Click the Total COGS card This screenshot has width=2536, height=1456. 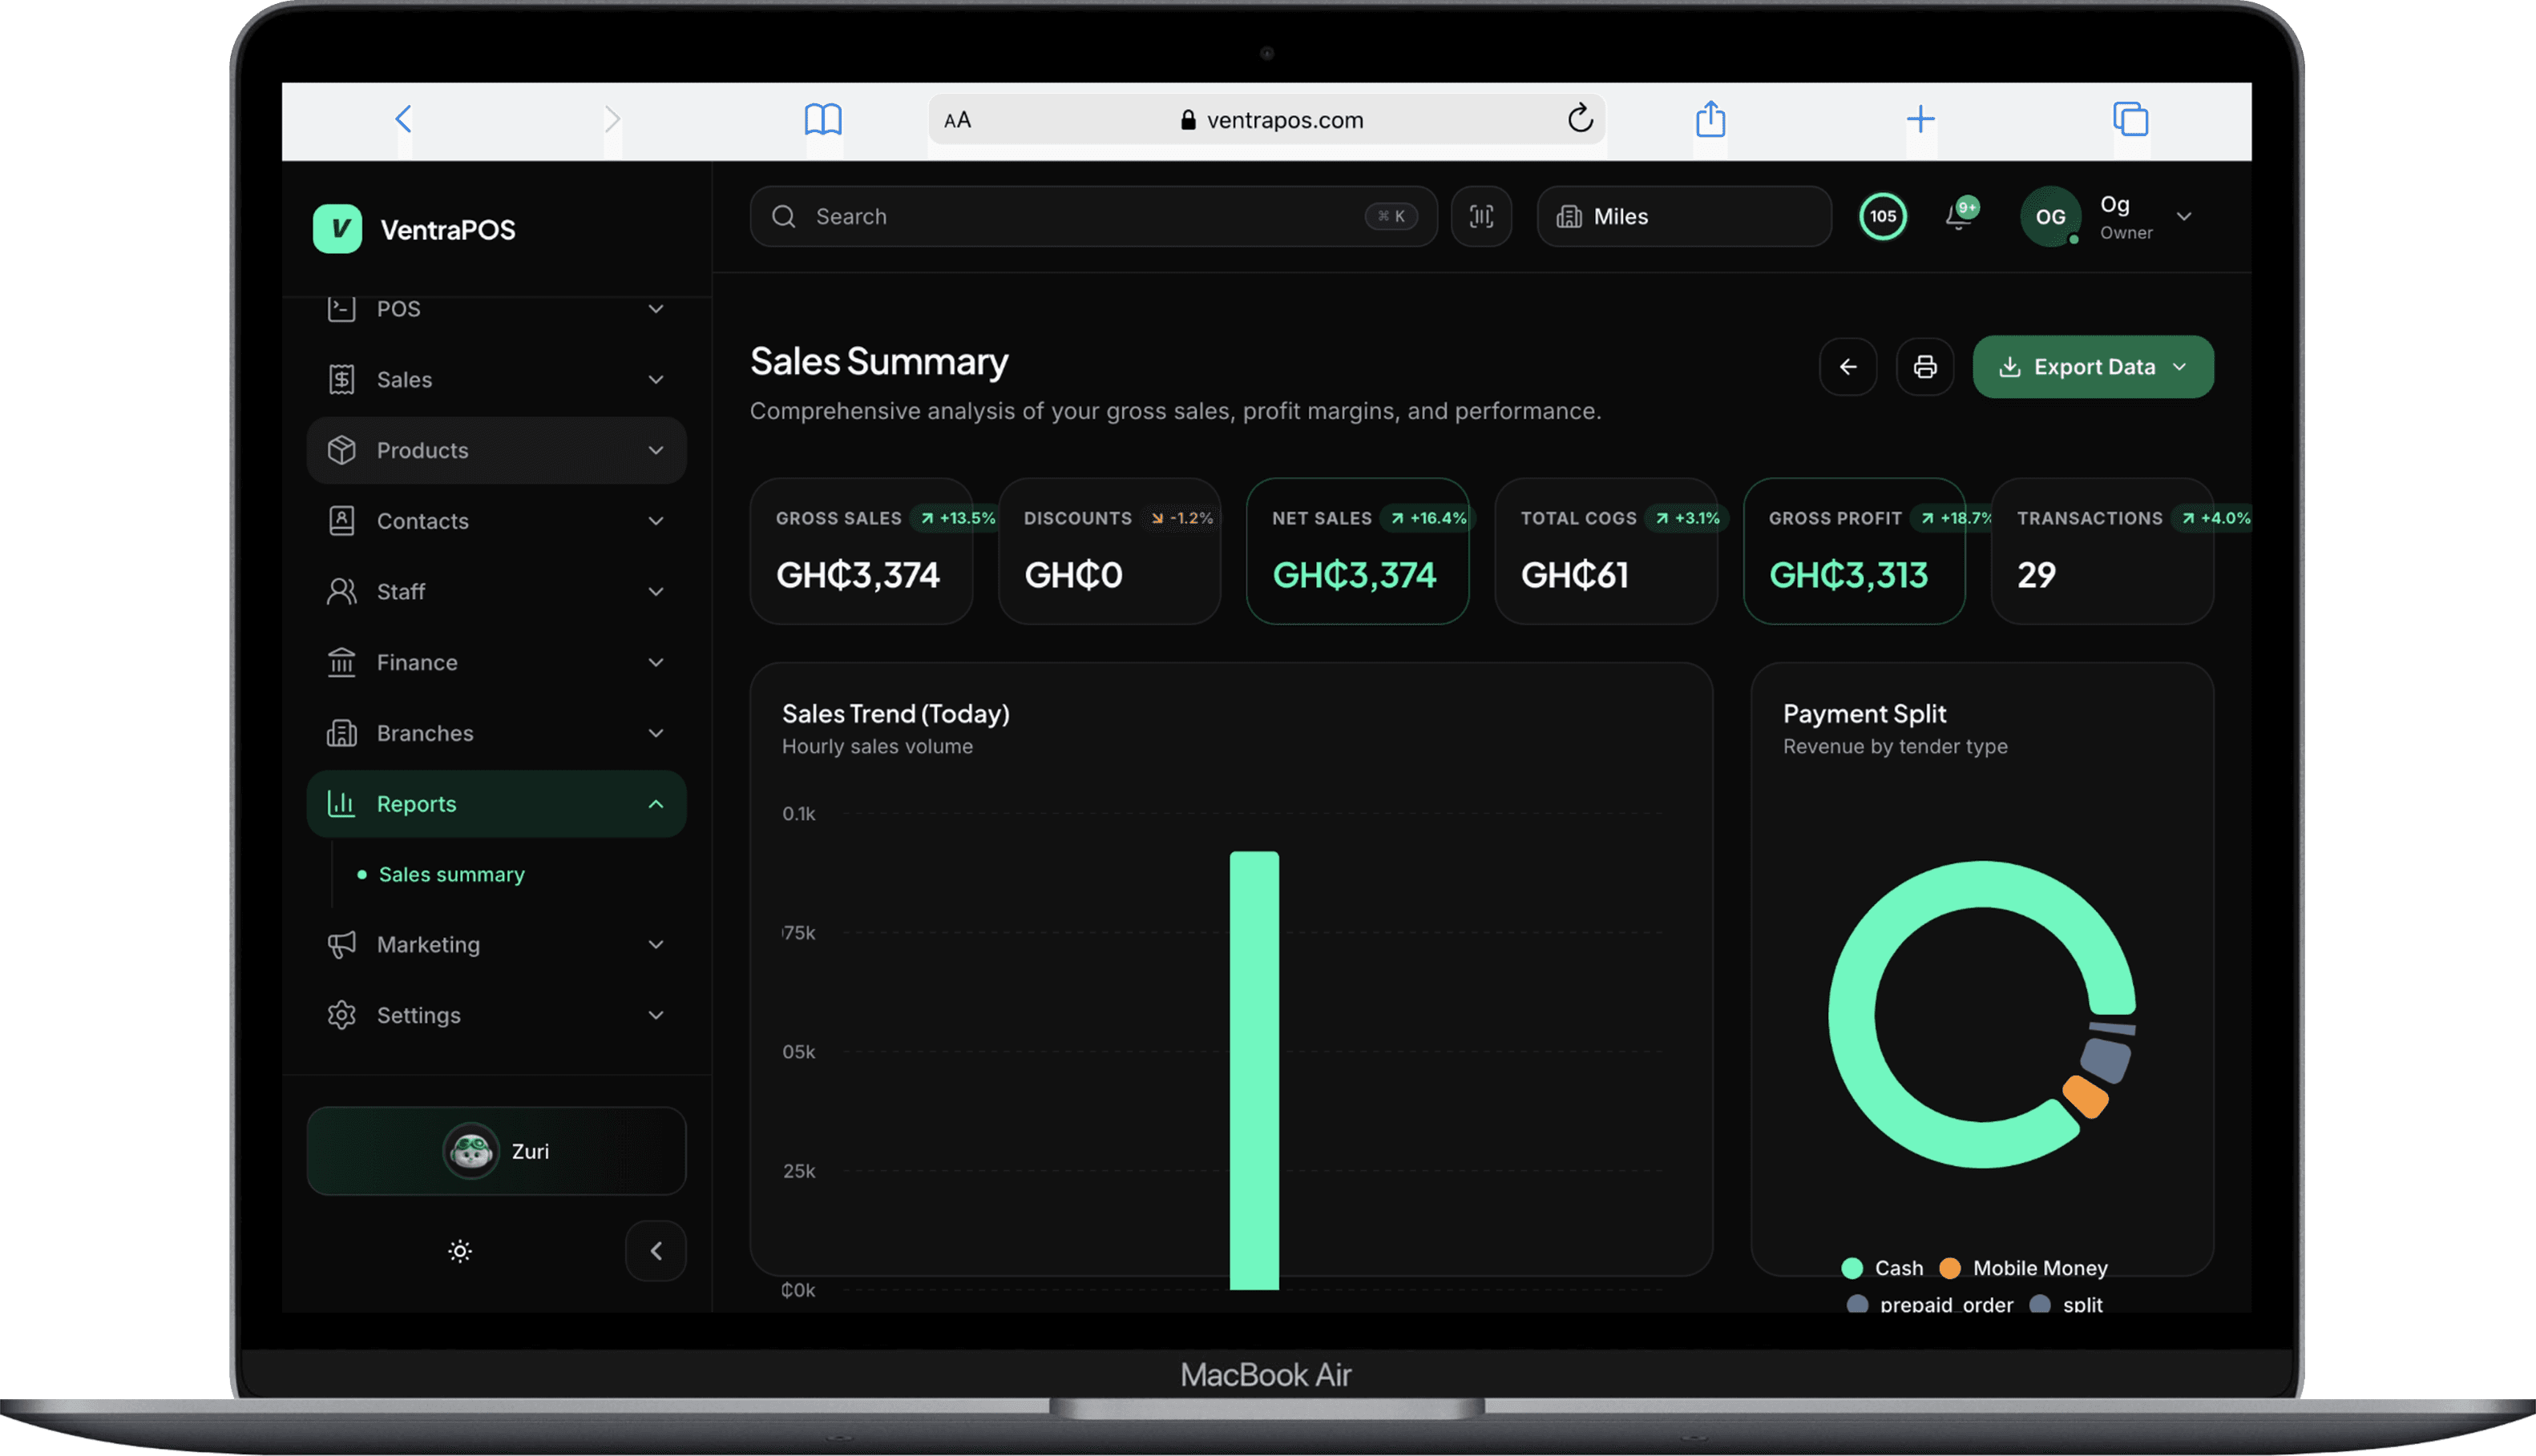click(x=1605, y=551)
